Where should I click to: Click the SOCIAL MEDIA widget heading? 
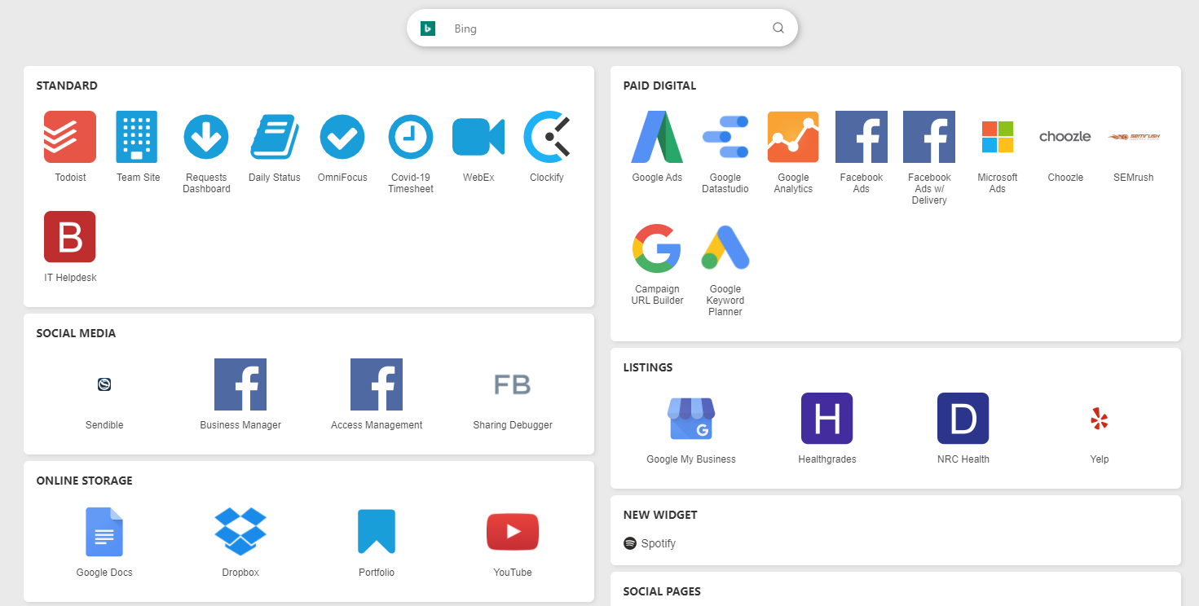click(x=76, y=333)
